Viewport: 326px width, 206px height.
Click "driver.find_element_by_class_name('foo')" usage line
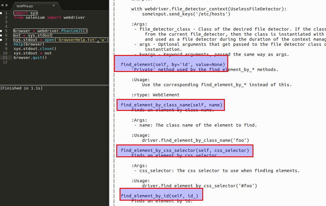click(x=195, y=140)
